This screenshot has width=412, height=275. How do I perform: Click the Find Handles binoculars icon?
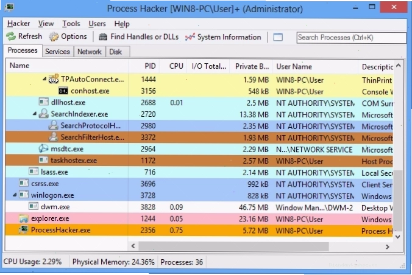click(x=103, y=37)
